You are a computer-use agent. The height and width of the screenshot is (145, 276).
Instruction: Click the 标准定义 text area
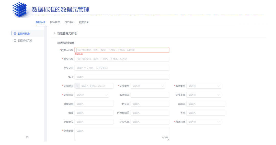122,134
